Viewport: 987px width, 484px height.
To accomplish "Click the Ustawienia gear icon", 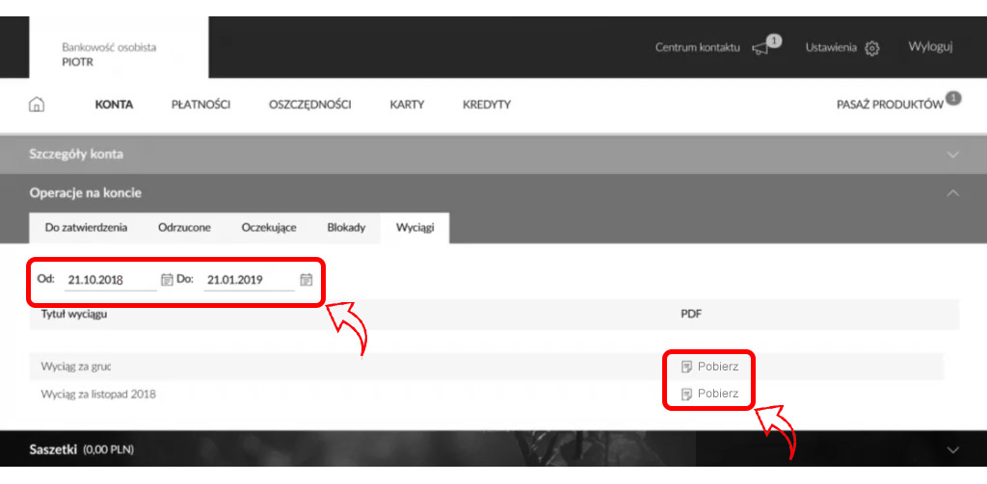I will coord(872,48).
